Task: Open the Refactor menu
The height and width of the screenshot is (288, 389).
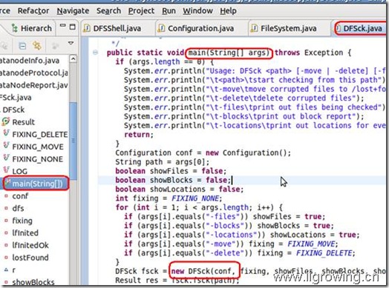Action: tap(33, 10)
